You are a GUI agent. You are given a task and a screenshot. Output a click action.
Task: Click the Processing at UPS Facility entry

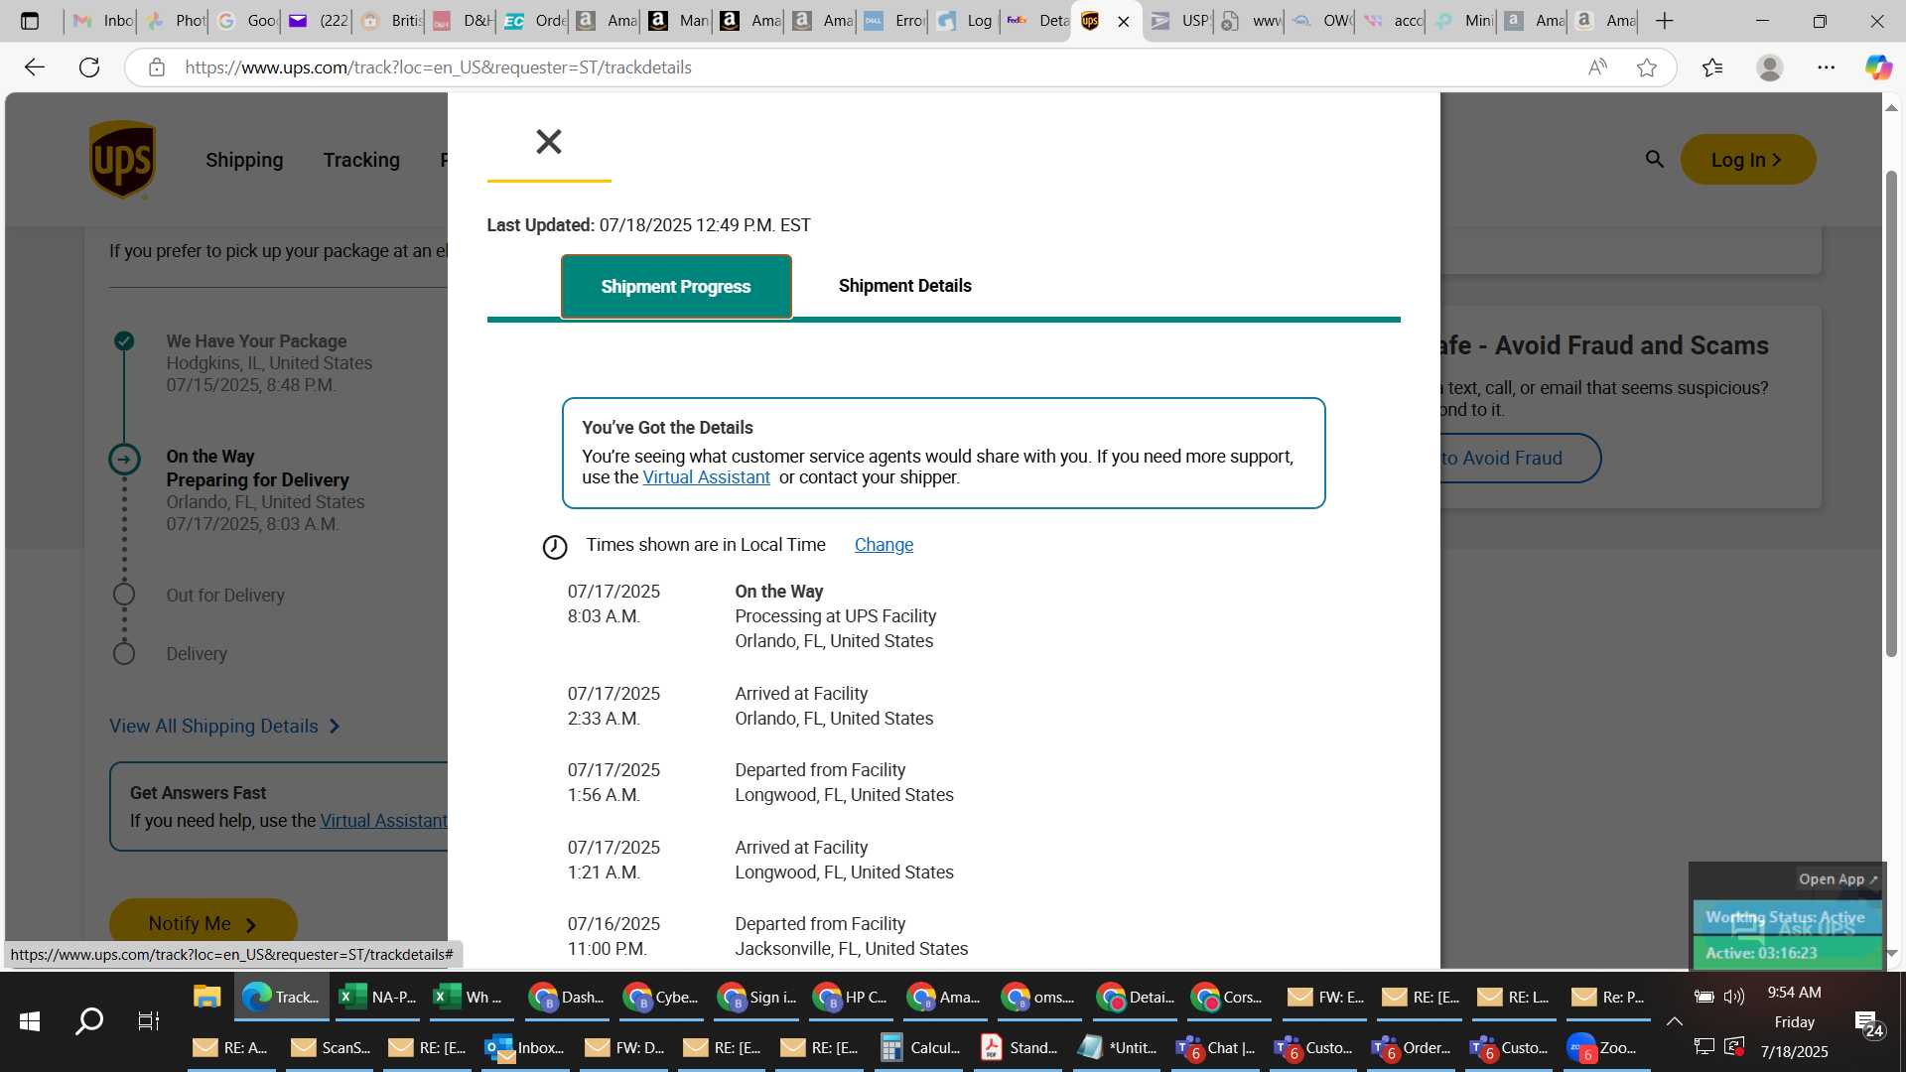click(835, 616)
